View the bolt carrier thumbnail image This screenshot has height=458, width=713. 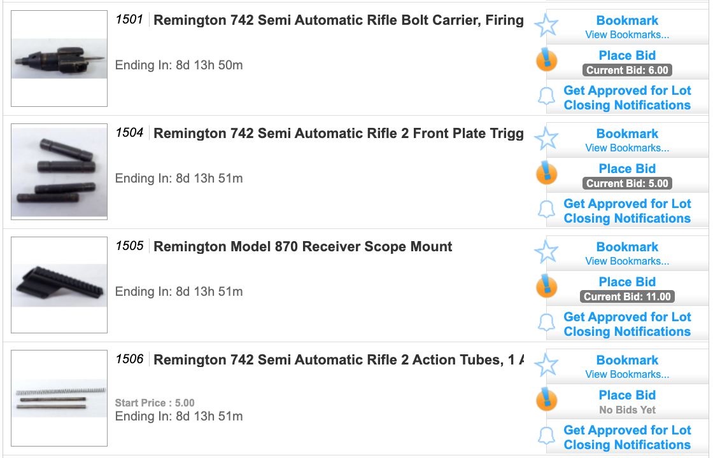coord(59,59)
